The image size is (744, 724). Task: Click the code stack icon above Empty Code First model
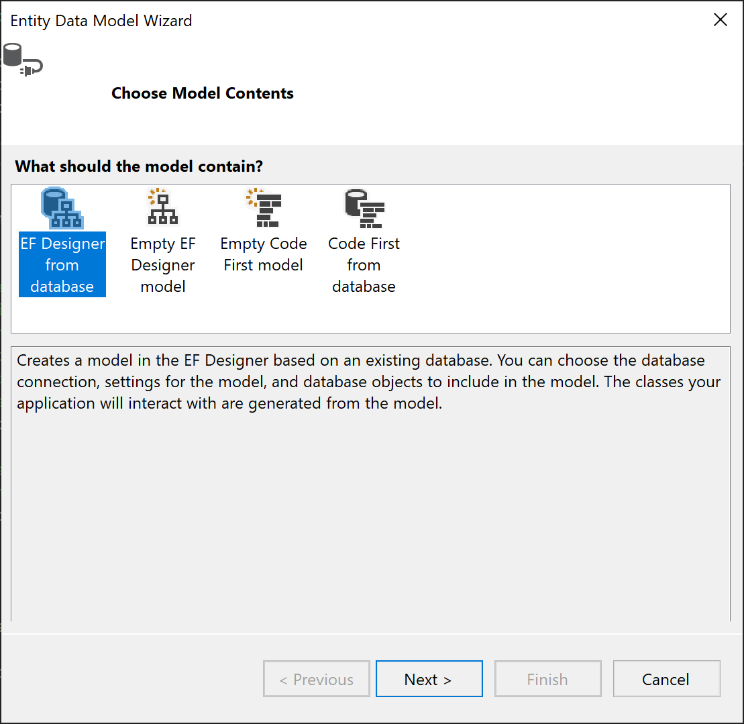pyautogui.click(x=263, y=207)
